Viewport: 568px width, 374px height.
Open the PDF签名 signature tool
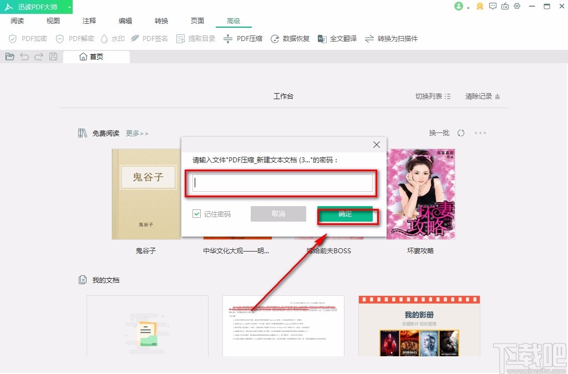(150, 39)
